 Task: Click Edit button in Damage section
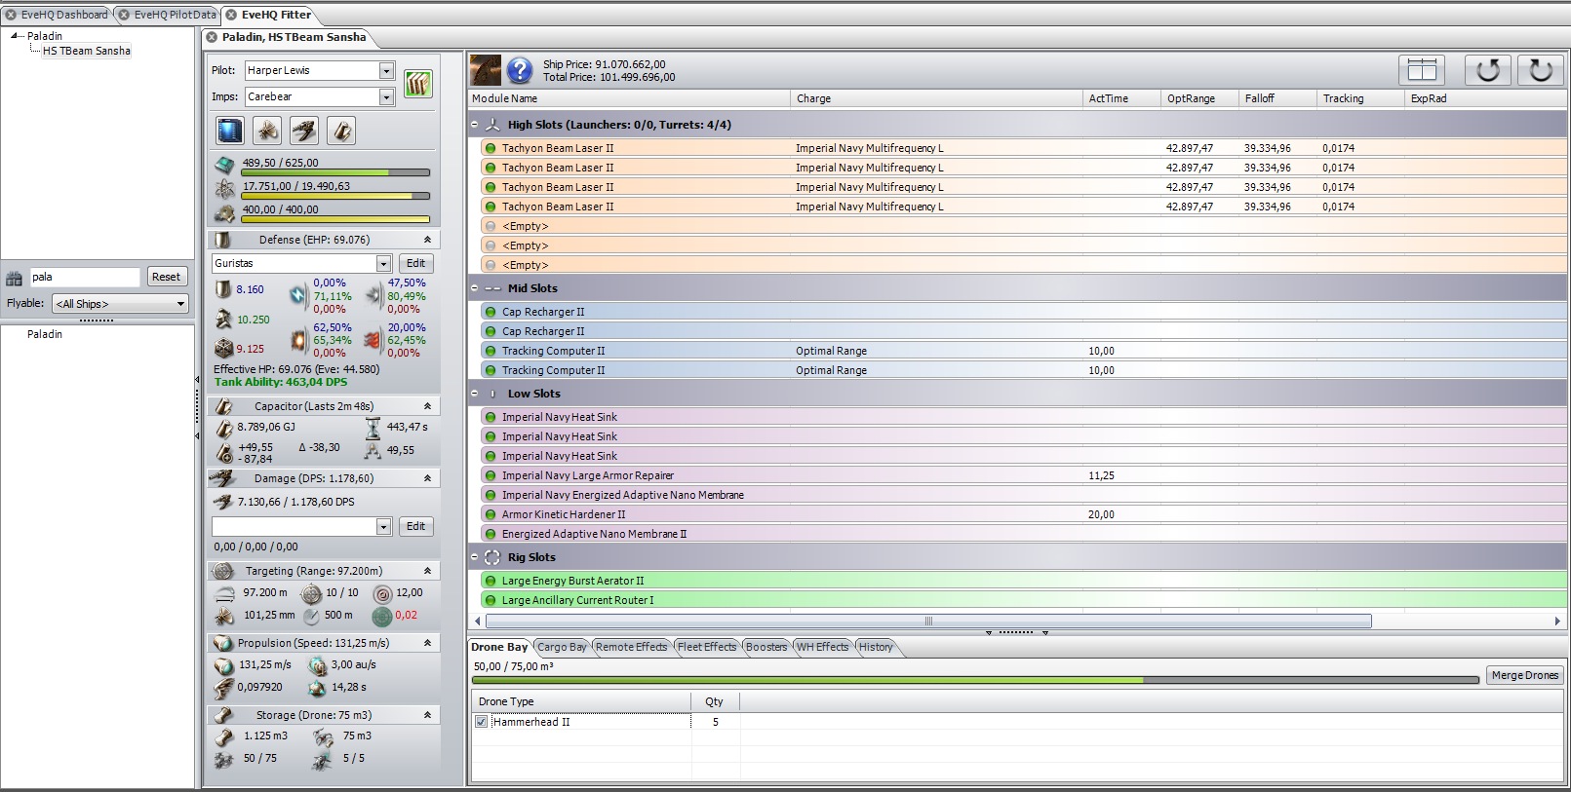415,526
